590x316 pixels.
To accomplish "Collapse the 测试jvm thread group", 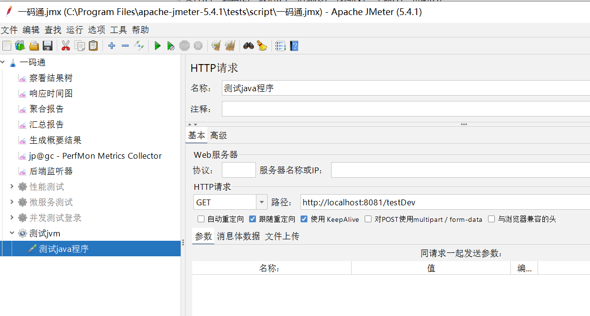I will tap(12, 233).
